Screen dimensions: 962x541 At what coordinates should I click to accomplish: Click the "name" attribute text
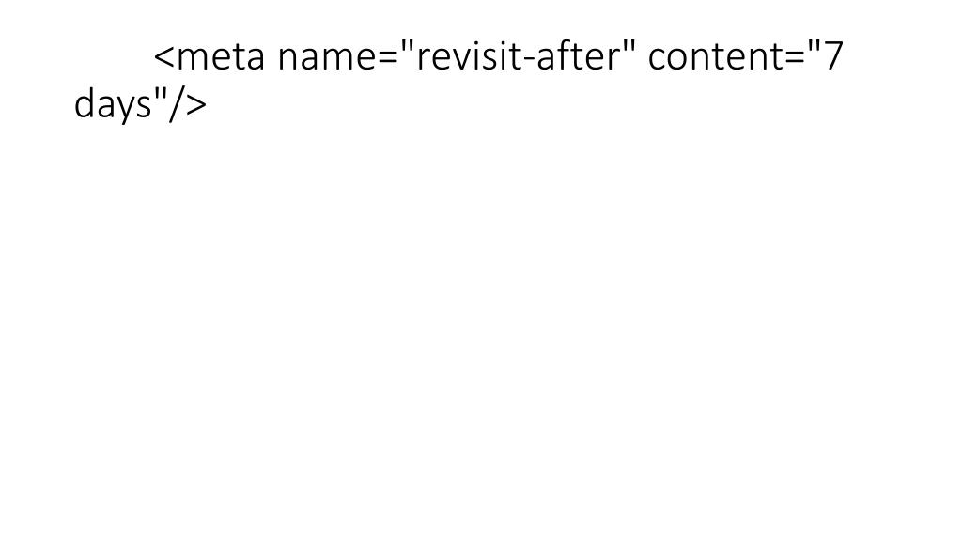327,57
